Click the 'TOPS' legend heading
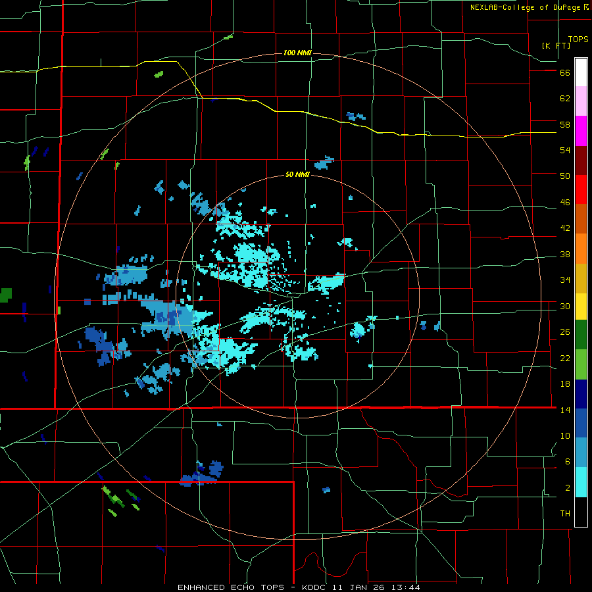This screenshot has height=592, width=592. pyautogui.click(x=578, y=39)
